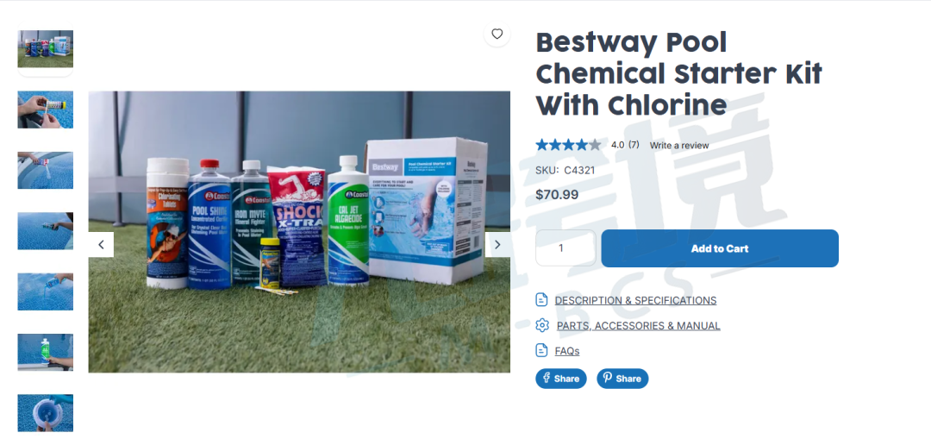Viewport: 931px width, 445px height.
Task: Add the starter kit to cart
Action: pyautogui.click(x=720, y=248)
